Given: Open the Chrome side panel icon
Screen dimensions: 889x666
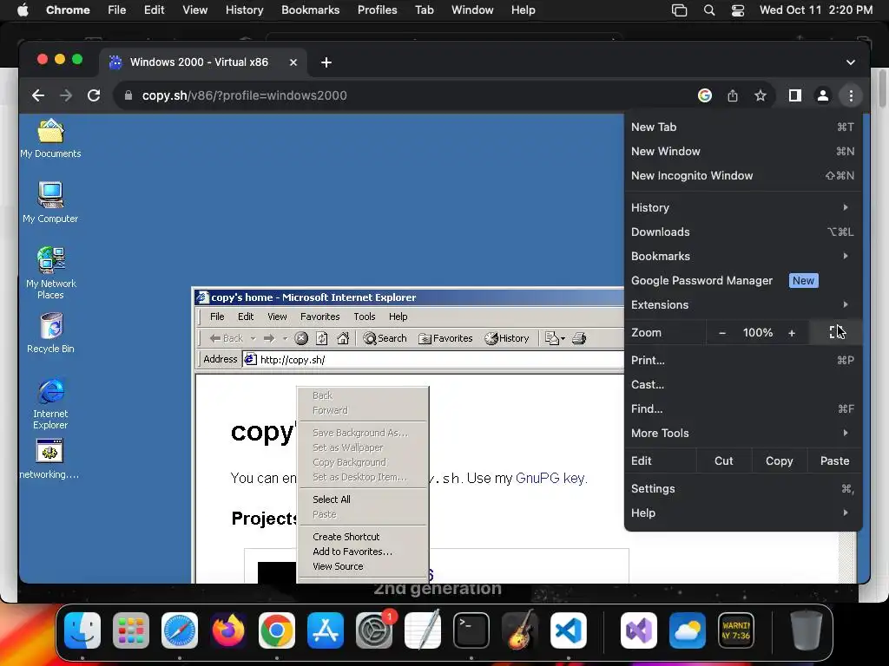Looking at the screenshot, I should point(795,95).
